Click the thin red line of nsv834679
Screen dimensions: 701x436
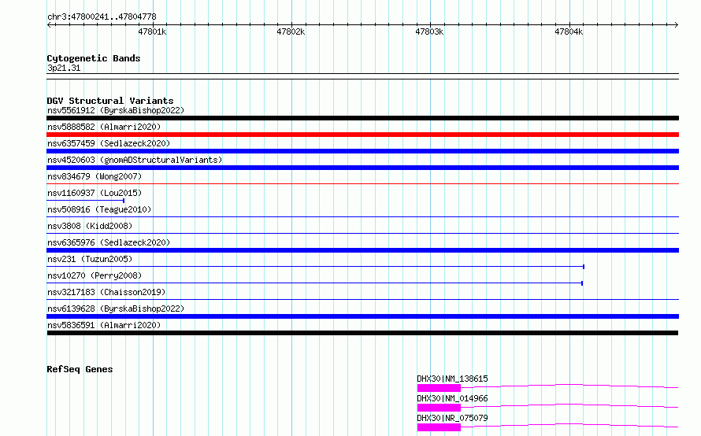(362, 183)
